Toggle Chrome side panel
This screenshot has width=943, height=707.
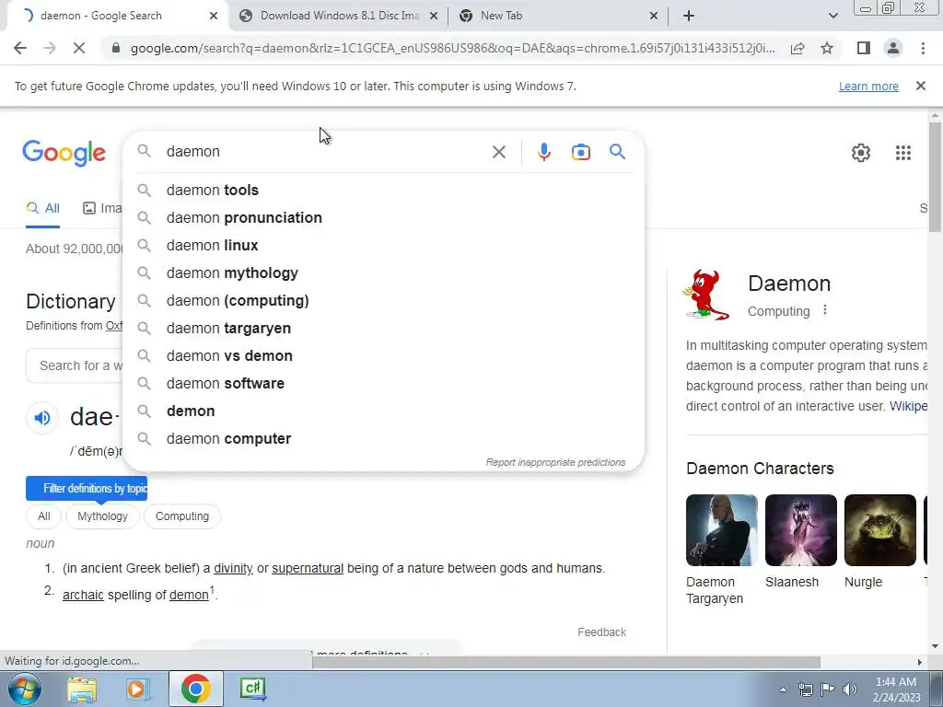click(x=864, y=48)
